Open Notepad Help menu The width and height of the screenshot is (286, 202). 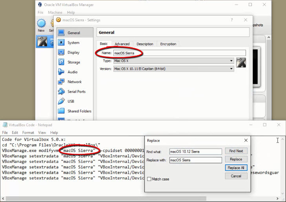coord(54,132)
